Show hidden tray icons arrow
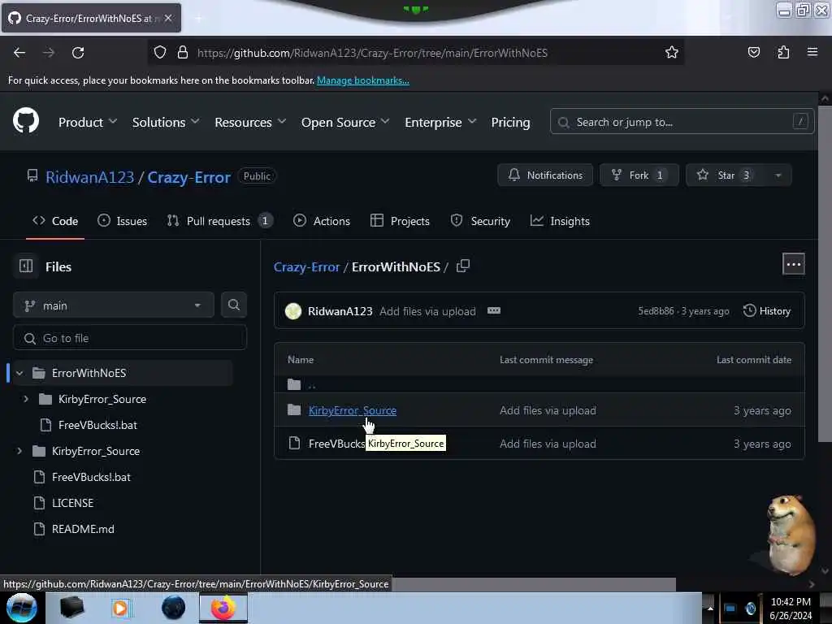Screen dimensions: 832x624 tap(710, 608)
